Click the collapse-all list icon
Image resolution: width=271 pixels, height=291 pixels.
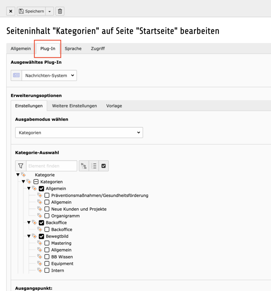coord(94,166)
